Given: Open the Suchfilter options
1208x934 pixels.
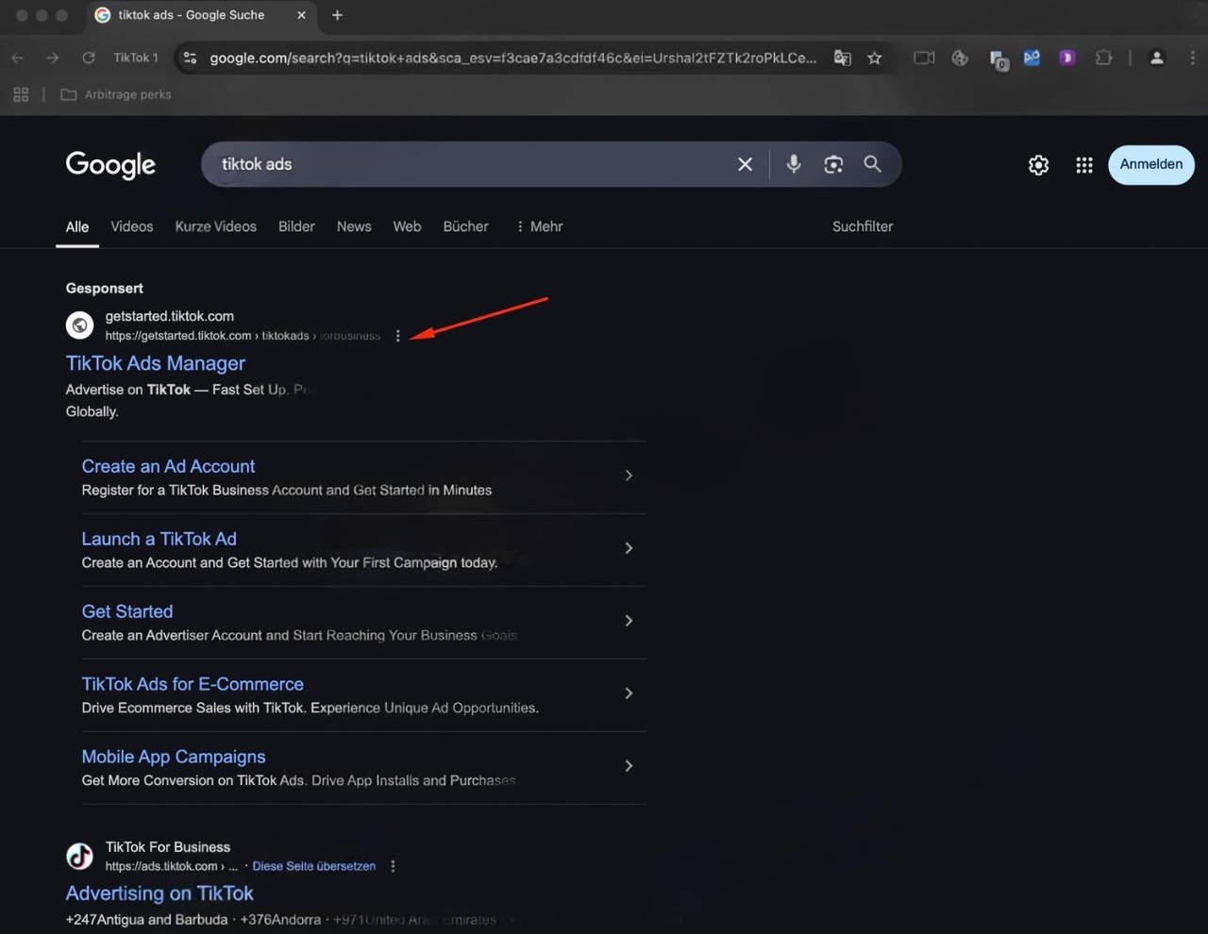Looking at the screenshot, I should point(863,226).
